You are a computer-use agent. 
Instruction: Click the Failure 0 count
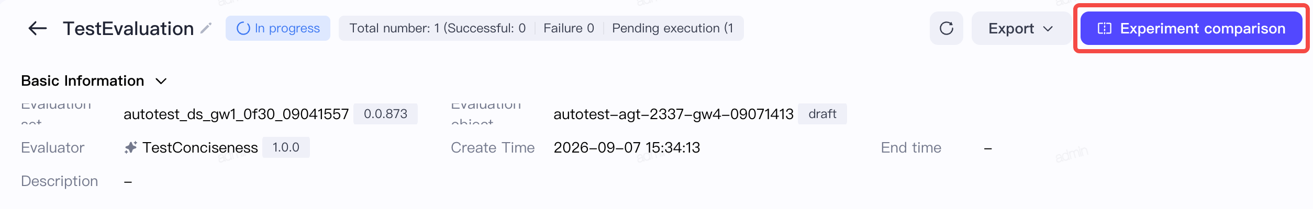(569, 28)
